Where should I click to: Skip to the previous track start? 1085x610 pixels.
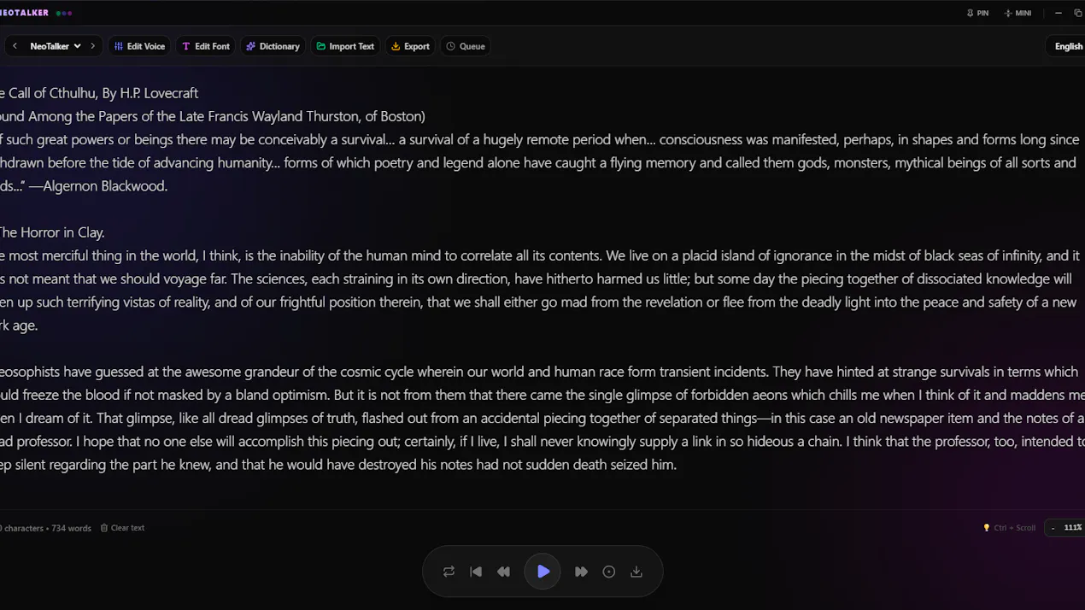click(476, 572)
